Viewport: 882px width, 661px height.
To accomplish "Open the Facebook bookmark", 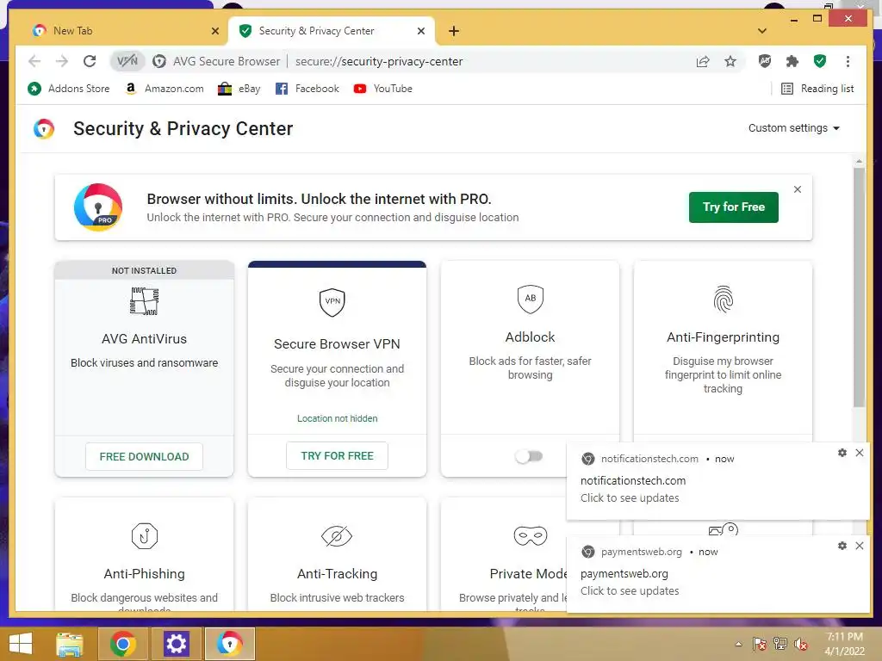I will pyautogui.click(x=307, y=89).
